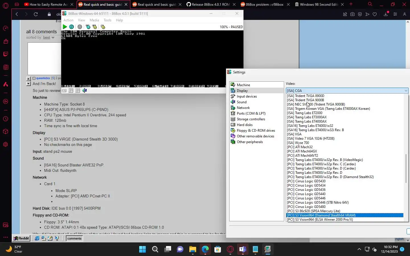The image size is (410, 256).
Task: Open a new browser tab with the plus button
Action: [x=351, y=4]
